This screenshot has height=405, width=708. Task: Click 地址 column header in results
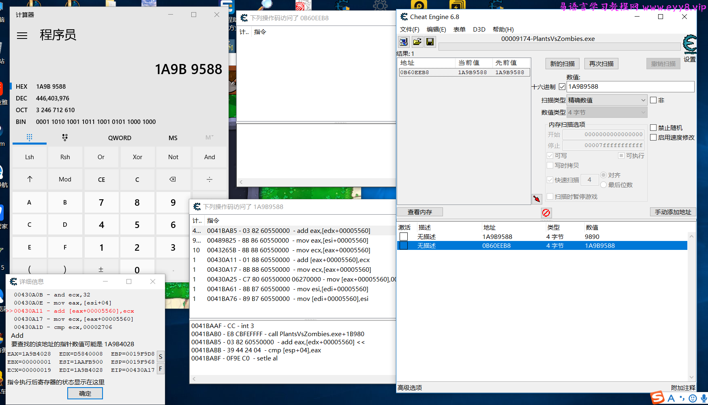(427, 63)
